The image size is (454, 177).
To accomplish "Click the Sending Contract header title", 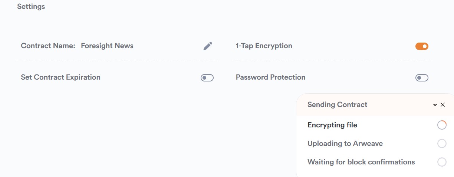I will 337,105.
